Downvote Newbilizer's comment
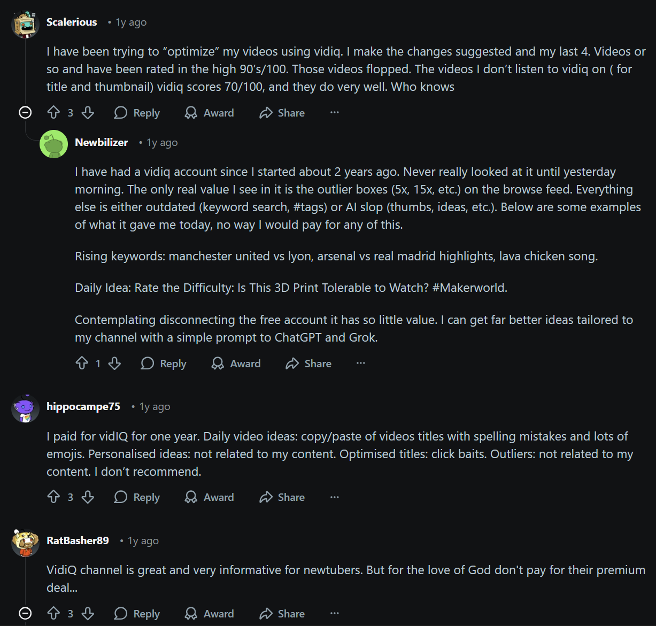Image resolution: width=656 pixels, height=626 pixels. pos(114,363)
